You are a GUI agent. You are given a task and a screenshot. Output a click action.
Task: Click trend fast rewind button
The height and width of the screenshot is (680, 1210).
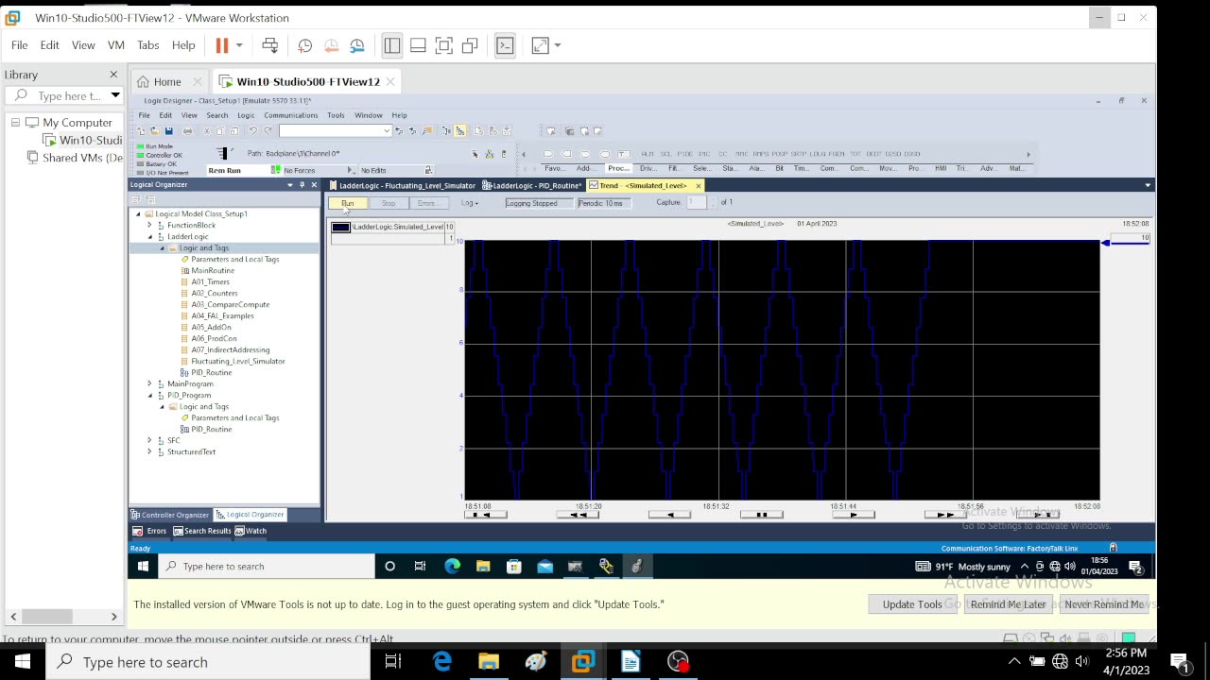pyautogui.click(x=578, y=515)
